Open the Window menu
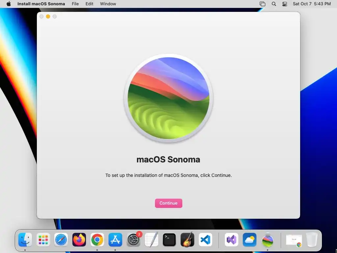This screenshot has width=337, height=253. [x=108, y=4]
